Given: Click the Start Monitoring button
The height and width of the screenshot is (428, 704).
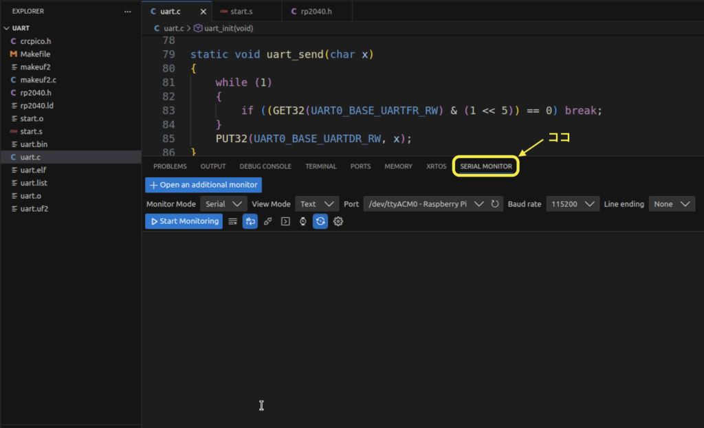Looking at the screenshot, I should (184, 221).
